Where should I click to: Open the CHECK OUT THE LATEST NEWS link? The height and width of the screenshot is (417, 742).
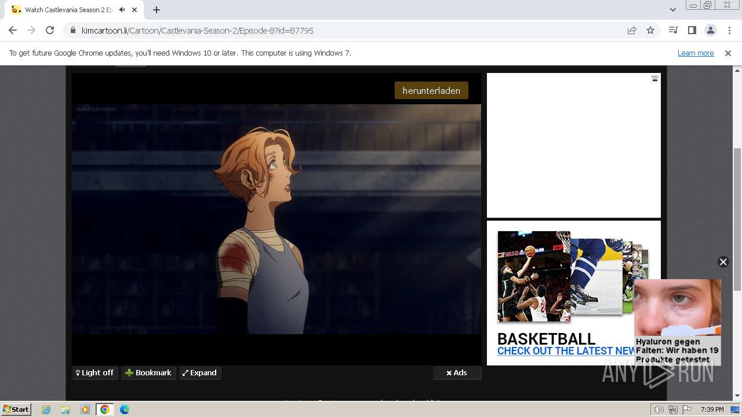[568, 351]
